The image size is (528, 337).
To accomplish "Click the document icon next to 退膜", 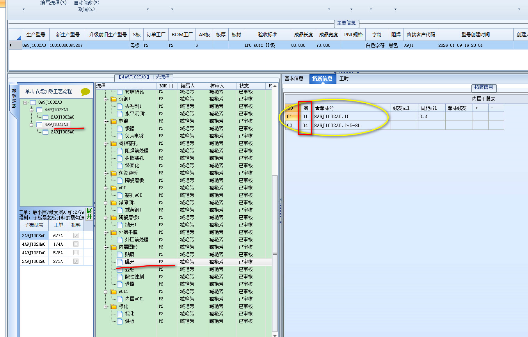I will pyautogui.click(x=120, y=284).
